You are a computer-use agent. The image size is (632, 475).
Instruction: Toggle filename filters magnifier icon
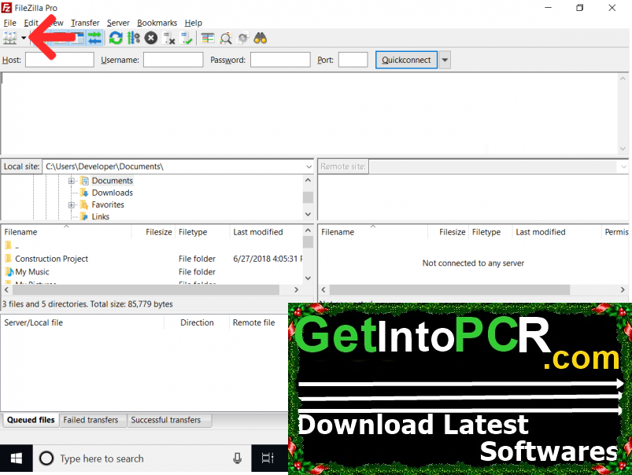[x=225, y=39]
